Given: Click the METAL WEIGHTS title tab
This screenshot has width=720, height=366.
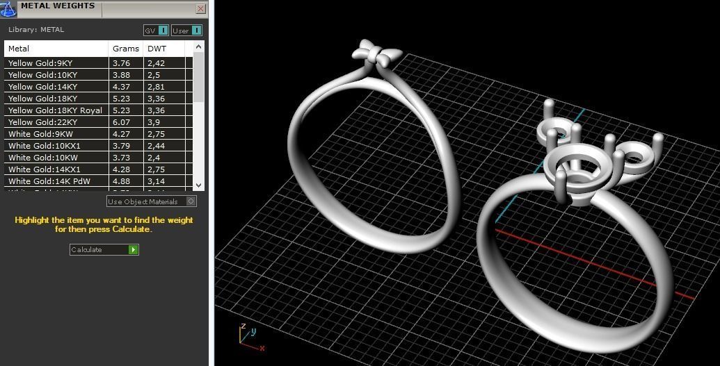Looking at the screenshot, I should pyautogui.click(x=58, y=6).
